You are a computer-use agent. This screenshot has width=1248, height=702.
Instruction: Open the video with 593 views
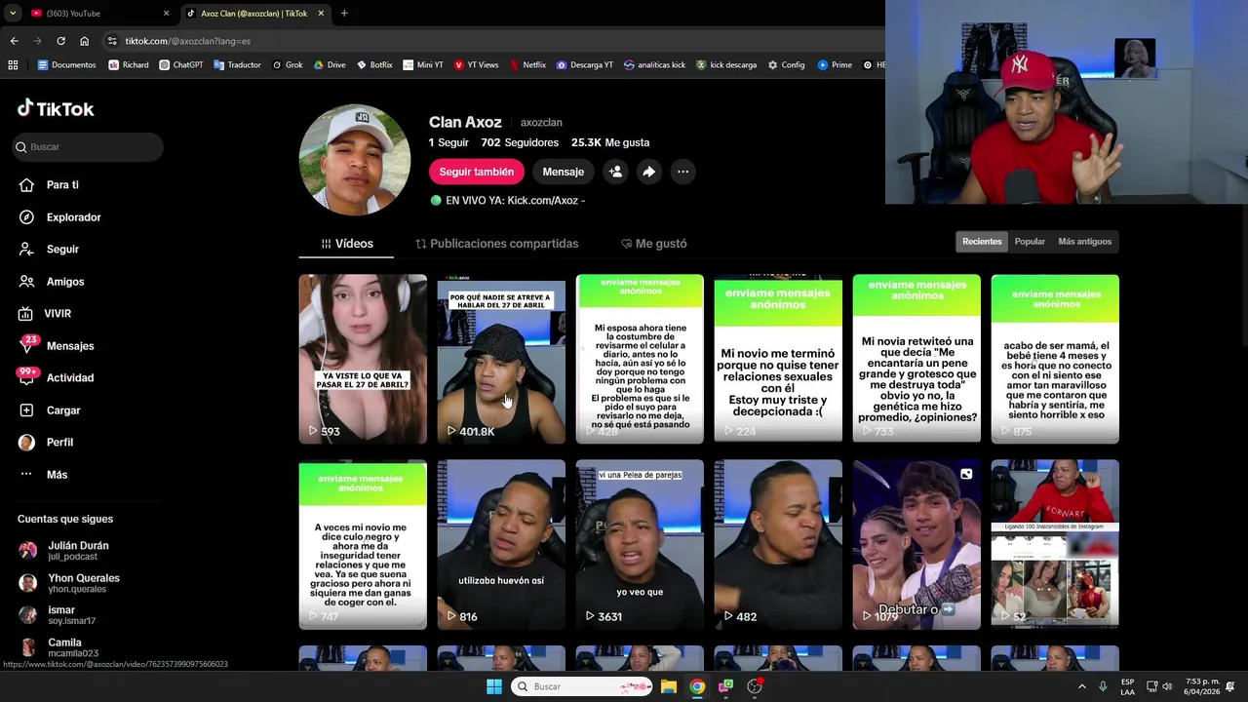coord(363,359)
